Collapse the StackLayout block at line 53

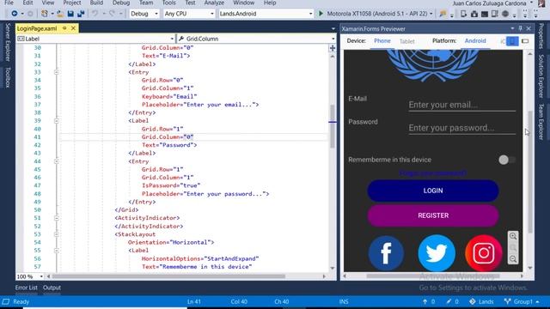(x=57, y=234)
